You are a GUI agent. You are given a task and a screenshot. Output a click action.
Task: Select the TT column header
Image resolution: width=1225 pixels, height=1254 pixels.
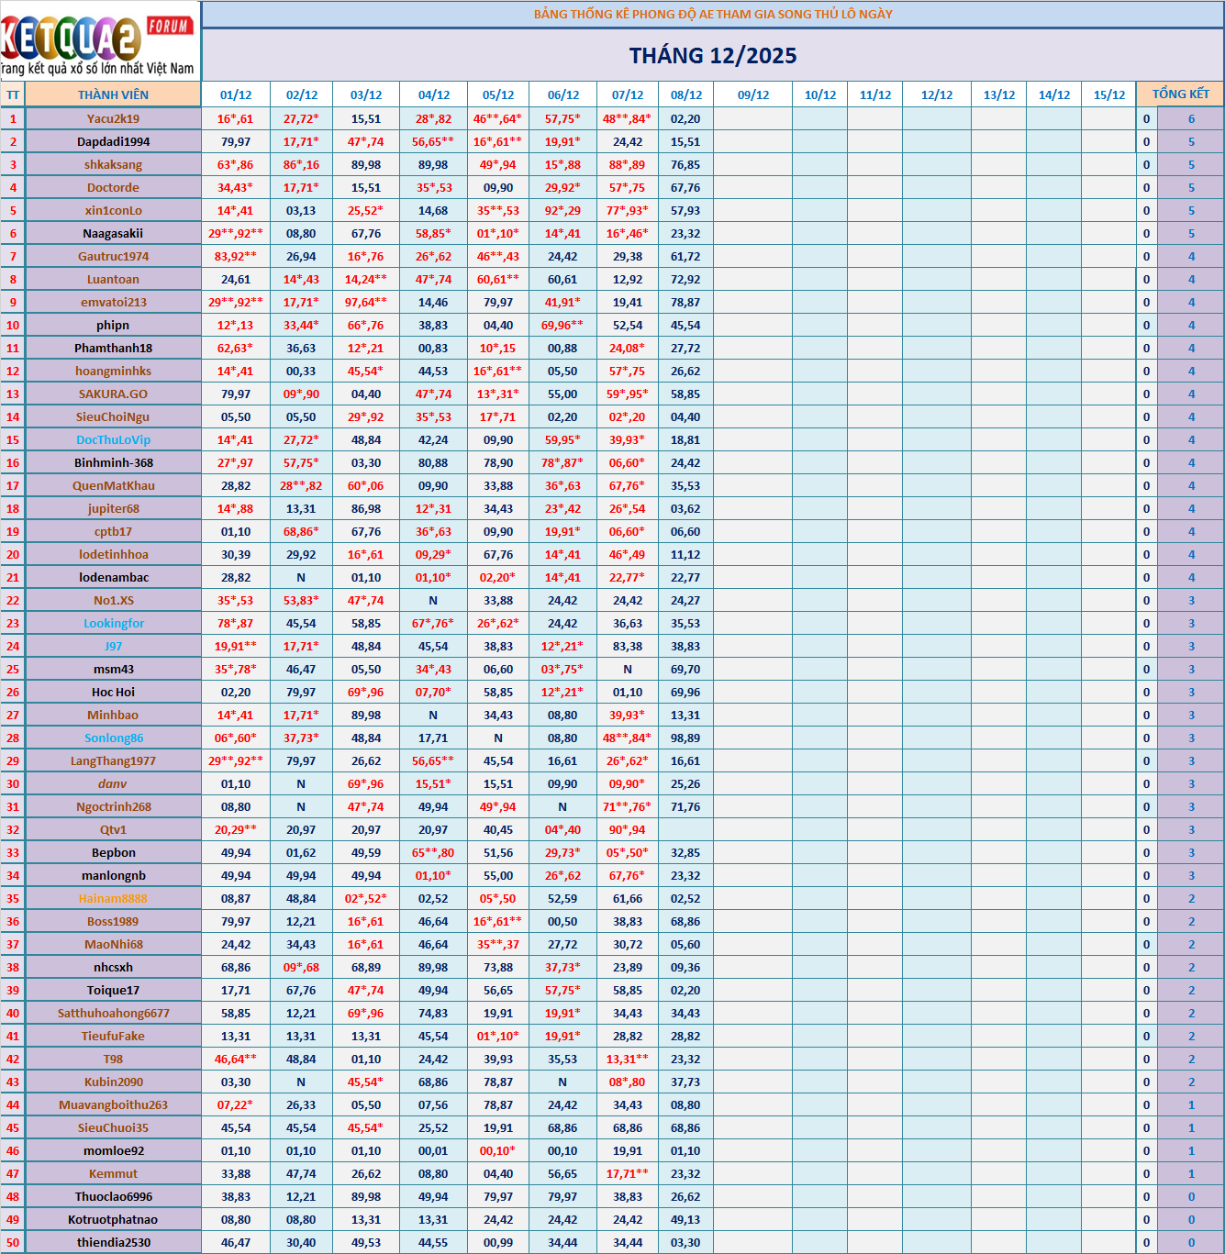(x=13, y=94)
